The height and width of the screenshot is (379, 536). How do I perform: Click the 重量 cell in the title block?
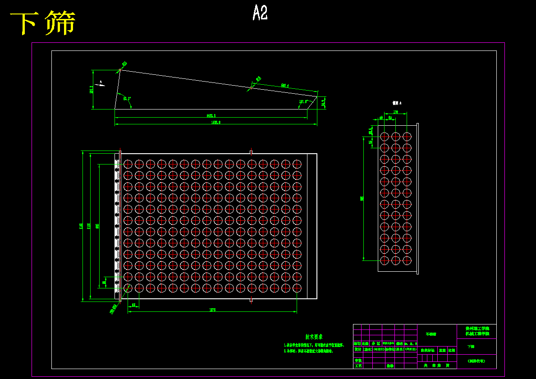[442, 350]
